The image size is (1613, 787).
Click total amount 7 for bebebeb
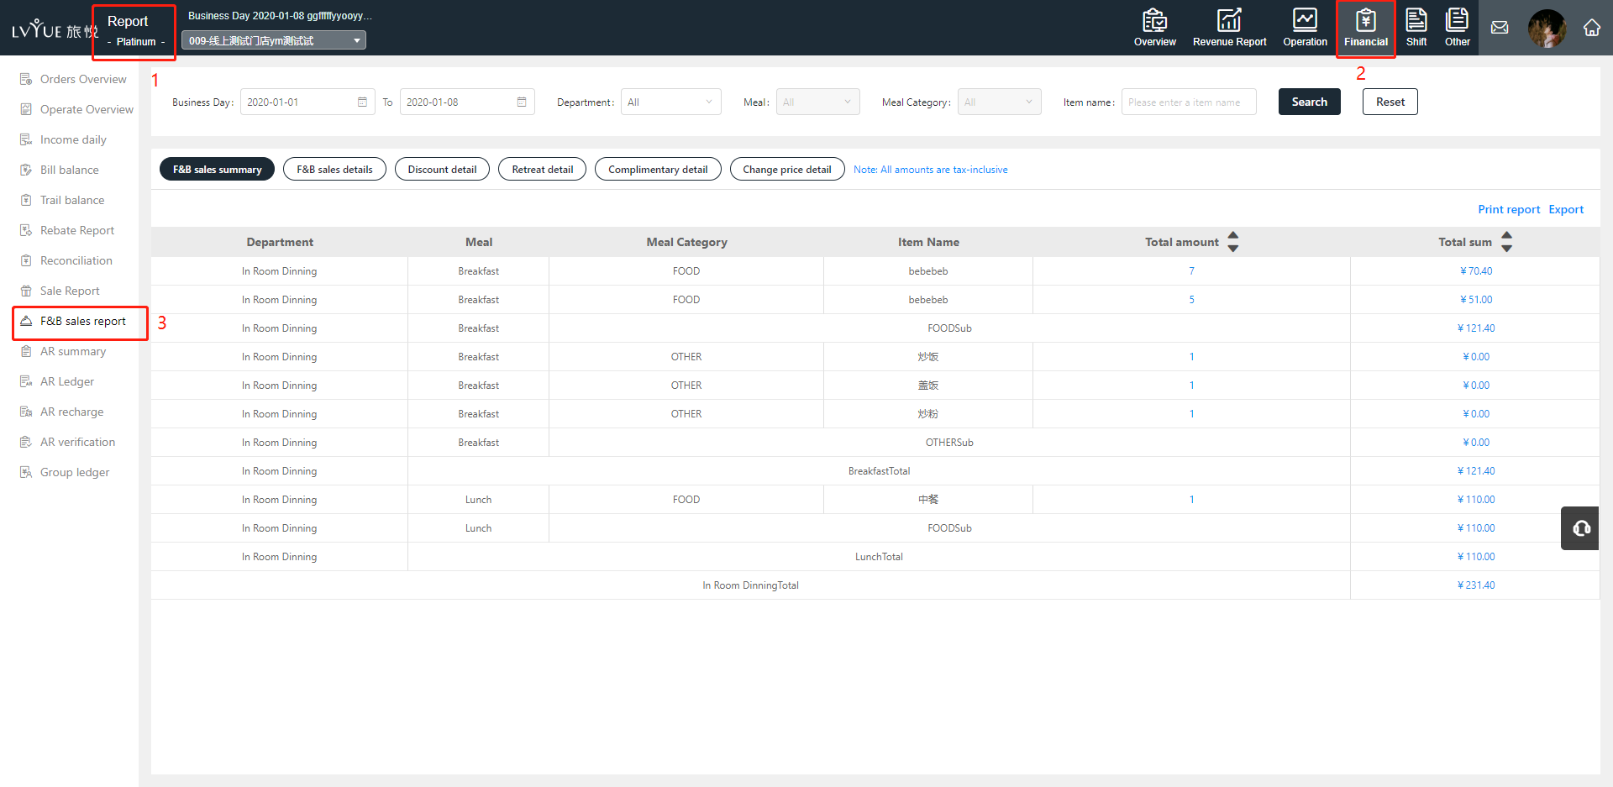point(1191,271)
